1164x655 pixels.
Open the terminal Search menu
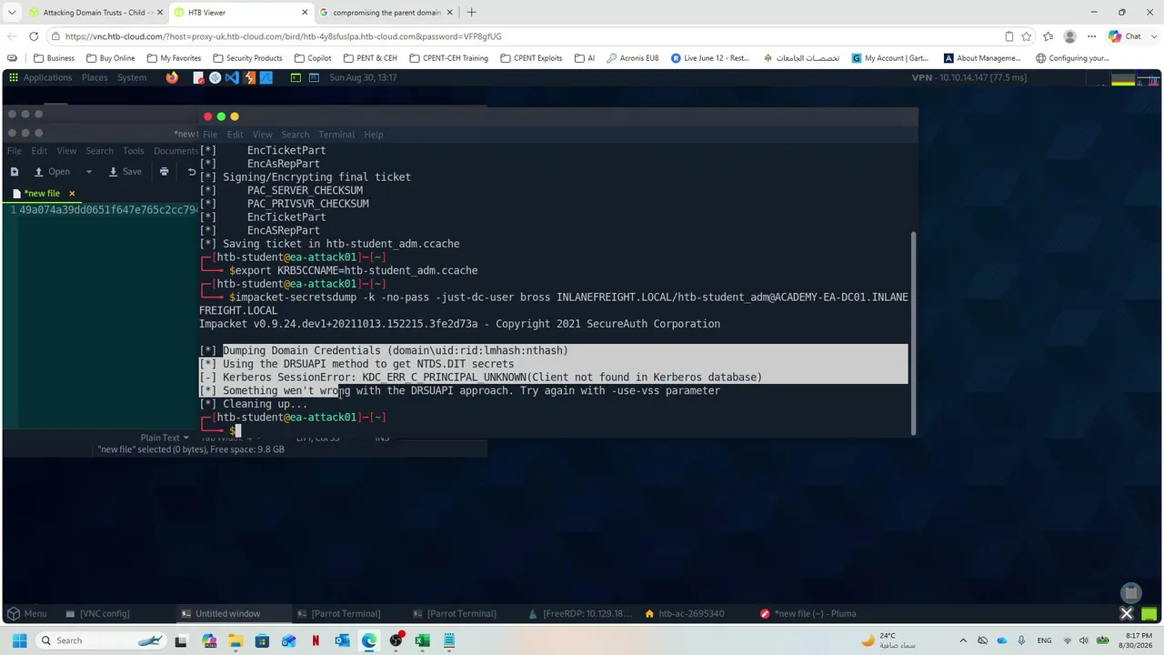(295, 135)
